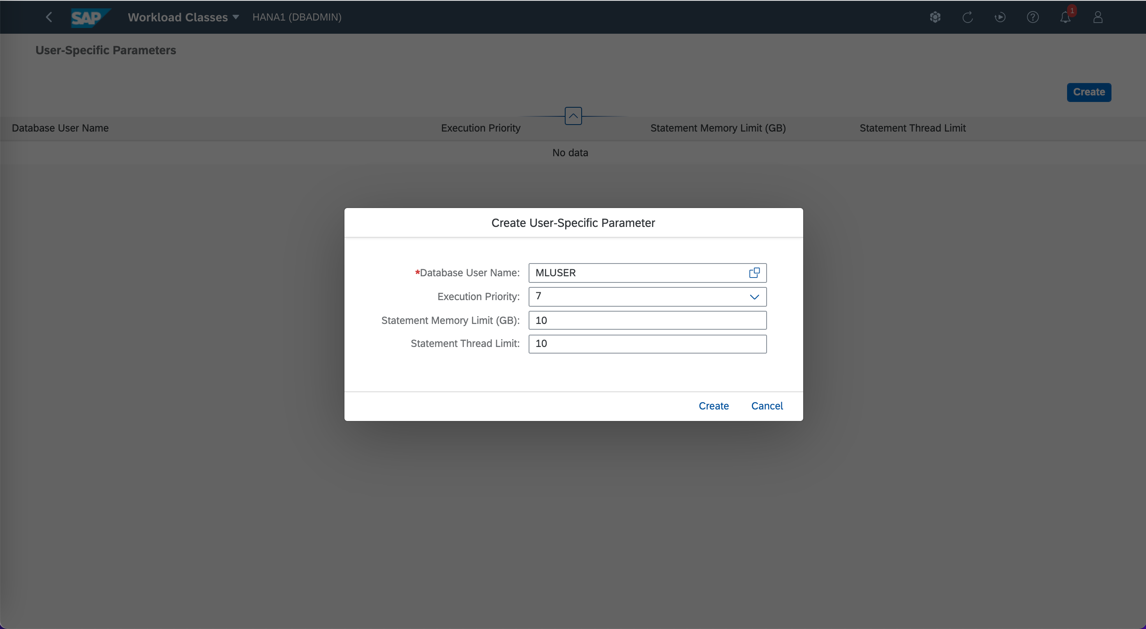Click the refresh icon in header
Image resolution: width=1146 pixels, height=629 pixels.
click(x=967, y=17)
